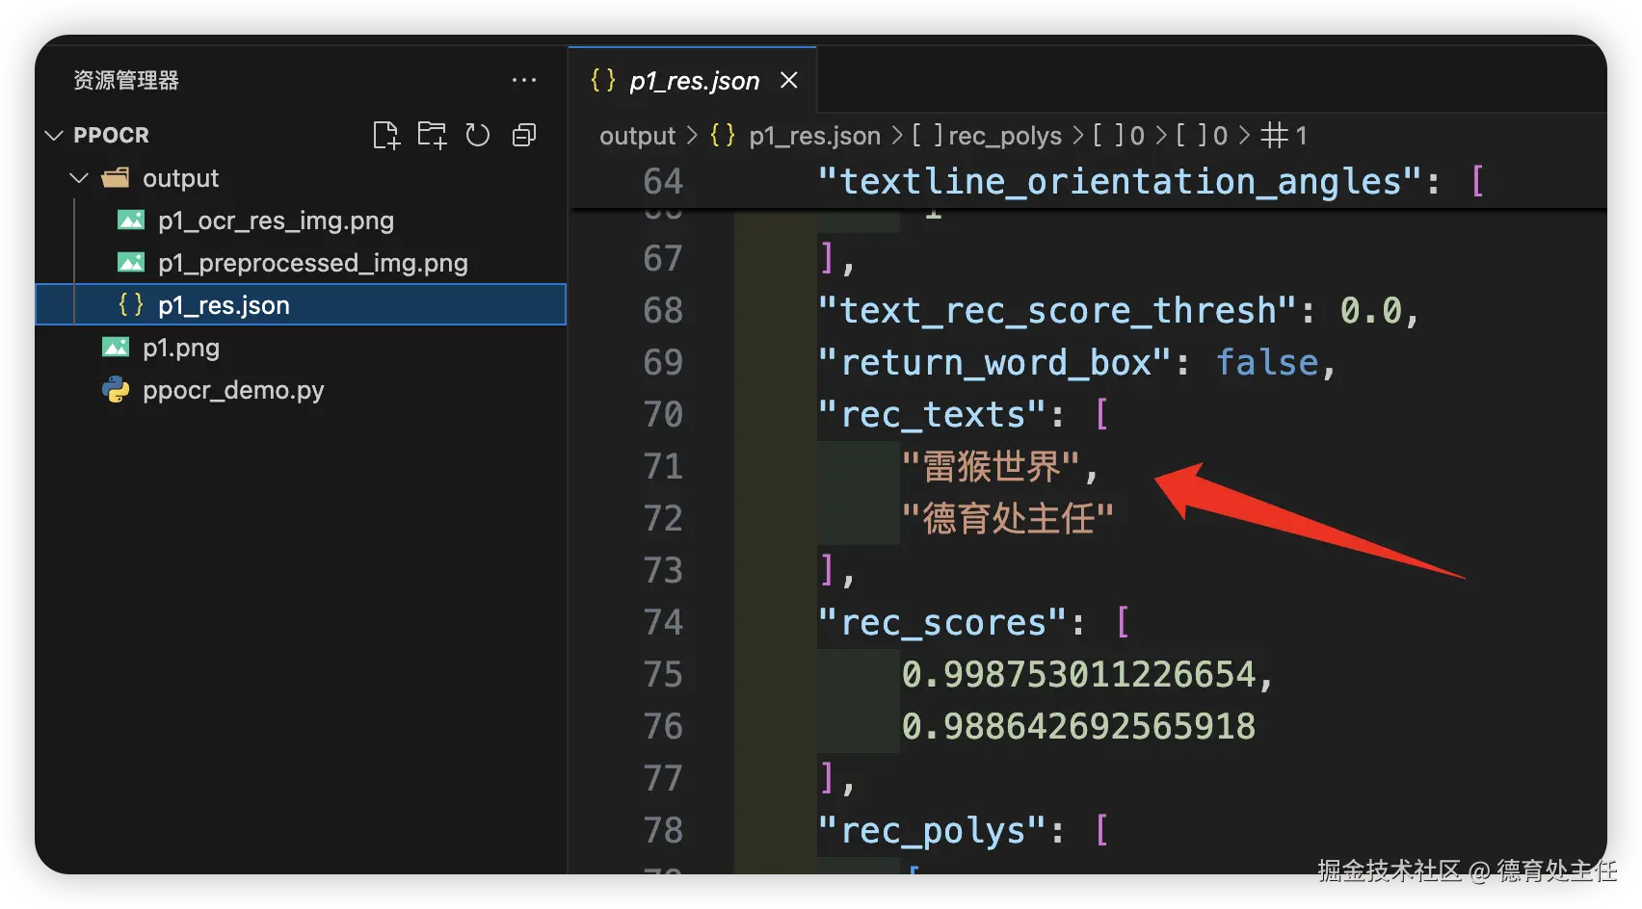Collapse all folders in explorer
This screenshot has height=909, width=1642.
pos(524,136)
